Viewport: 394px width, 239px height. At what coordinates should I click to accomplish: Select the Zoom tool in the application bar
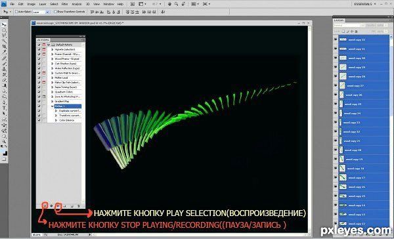(177, 4)
